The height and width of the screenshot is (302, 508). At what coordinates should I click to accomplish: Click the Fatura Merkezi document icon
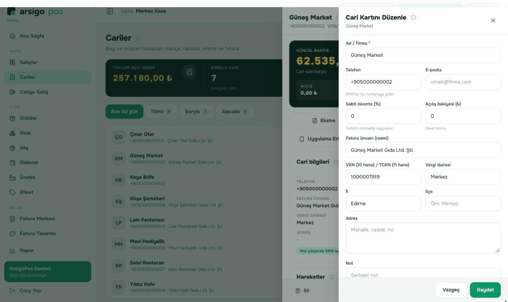(13, 219)
